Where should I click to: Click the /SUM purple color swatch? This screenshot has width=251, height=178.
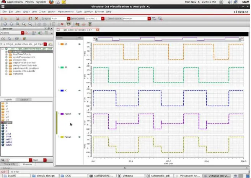click(62, 114)
